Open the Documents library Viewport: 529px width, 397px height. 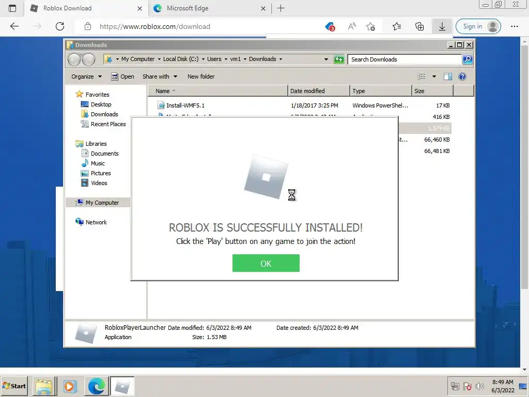pos(104,153)
